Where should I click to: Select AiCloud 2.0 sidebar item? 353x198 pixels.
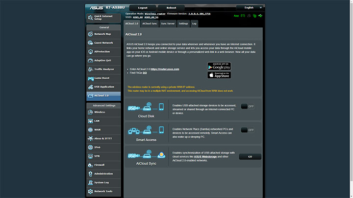point(103,96)
